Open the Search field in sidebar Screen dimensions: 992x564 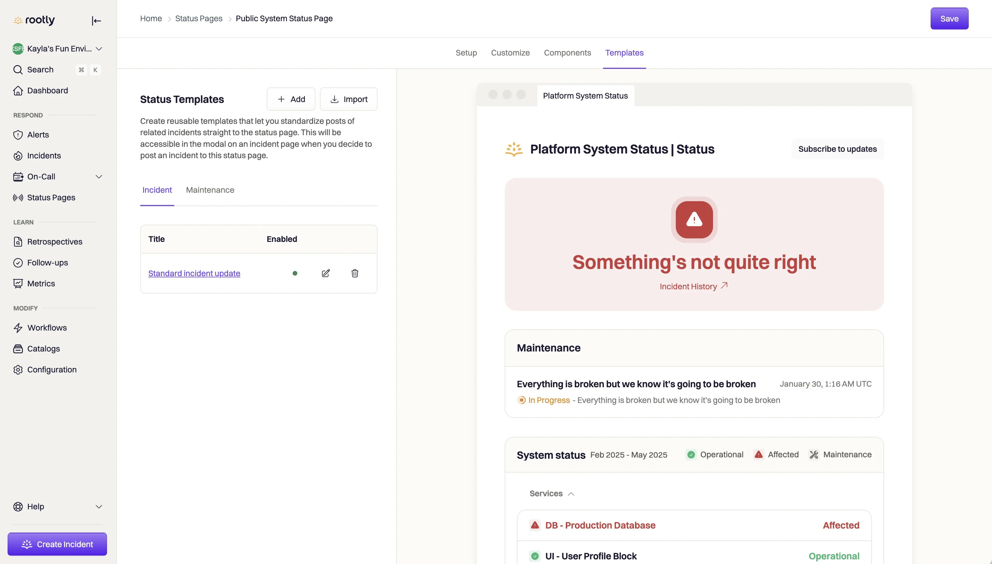pyautogui.click(x=57, y=70)
